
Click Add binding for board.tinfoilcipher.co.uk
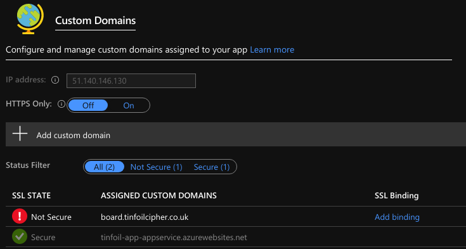point(397,217)
